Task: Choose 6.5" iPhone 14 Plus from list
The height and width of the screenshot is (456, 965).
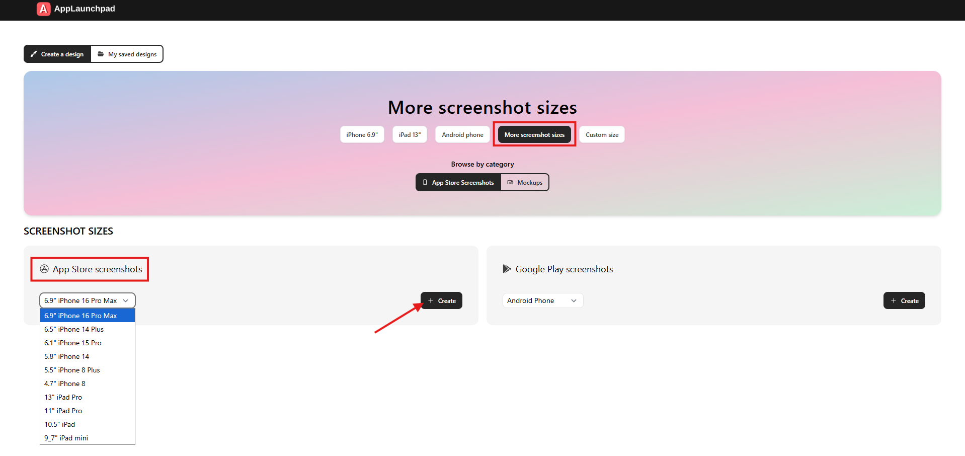Action: click(x=74, y=329)
